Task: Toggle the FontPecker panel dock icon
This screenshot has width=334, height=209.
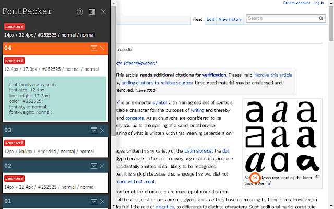Action: [92, 11]
